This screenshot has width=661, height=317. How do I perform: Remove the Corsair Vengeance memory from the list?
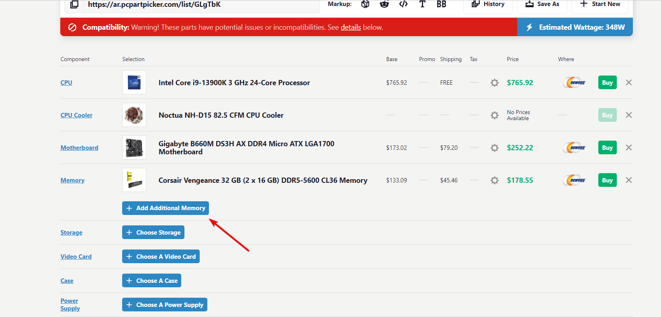click(x=629, y=180)
